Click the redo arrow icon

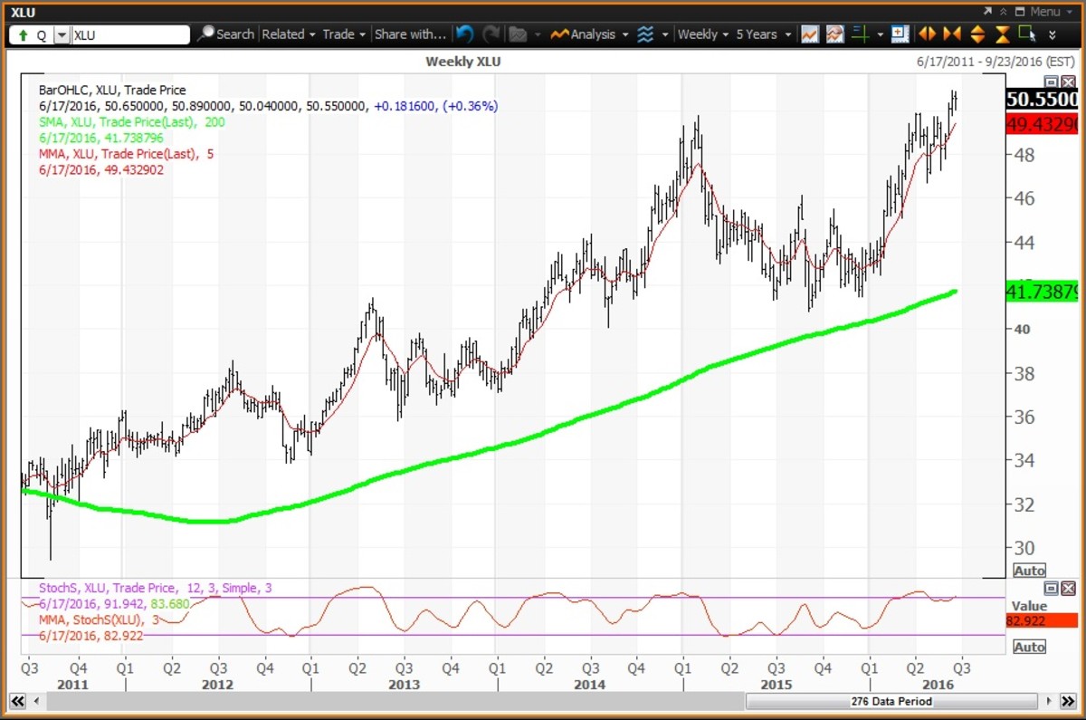pyautogui.click(x=491, y=34)
